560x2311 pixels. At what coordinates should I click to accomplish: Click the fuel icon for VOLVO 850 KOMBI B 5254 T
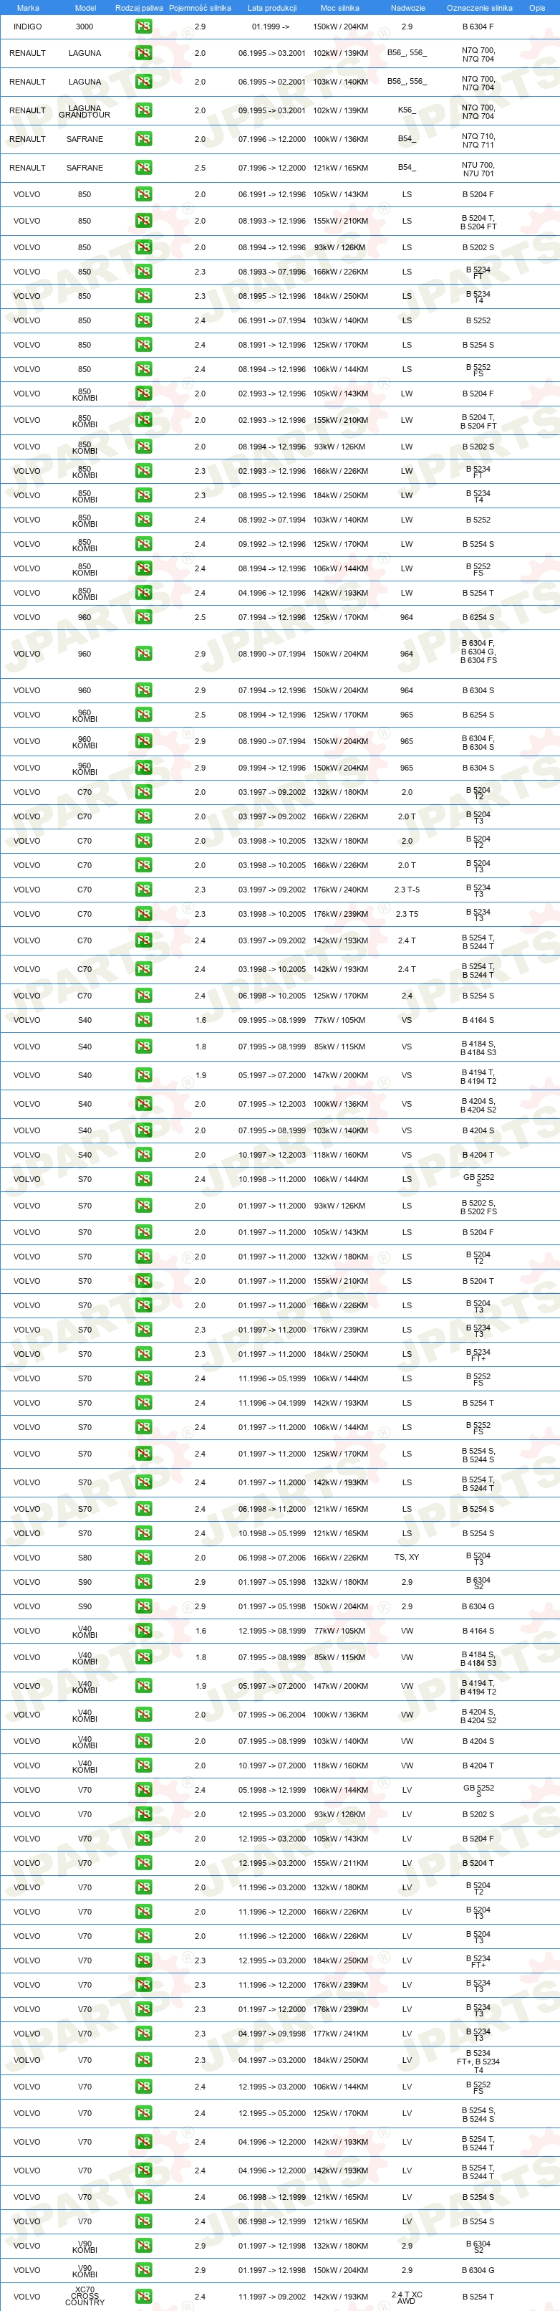click(x=143, y=593)
